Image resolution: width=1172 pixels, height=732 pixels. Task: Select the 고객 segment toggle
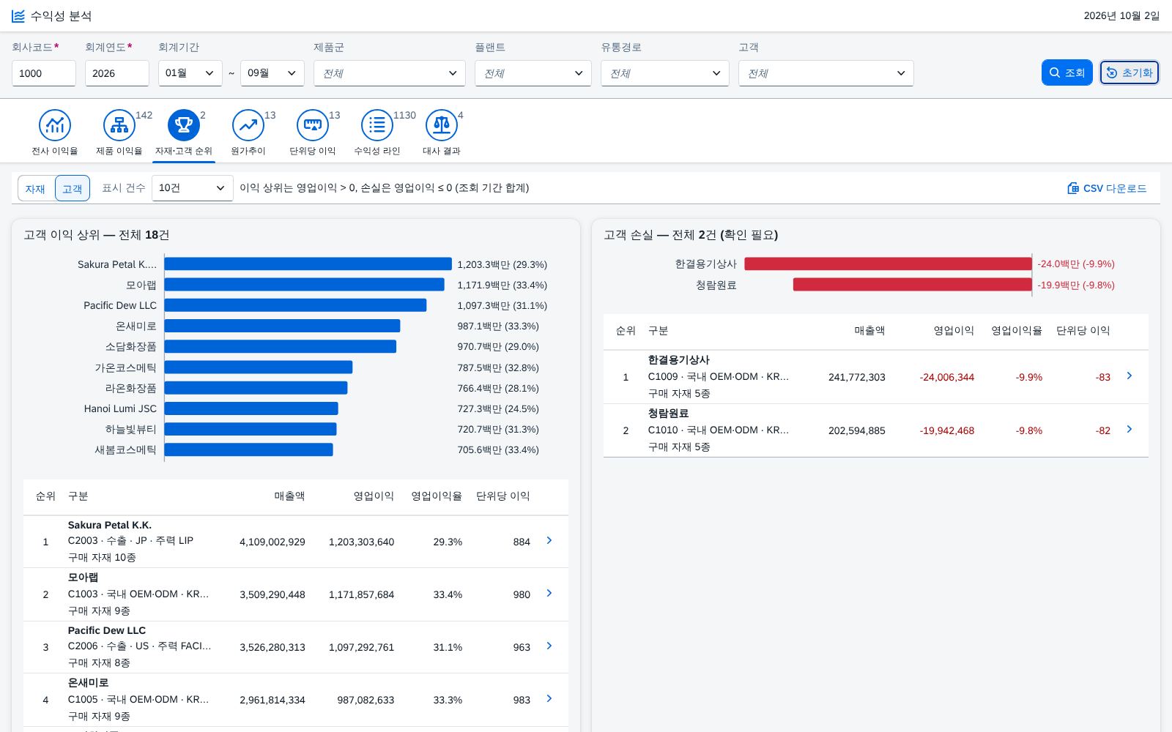click(73, 188)
